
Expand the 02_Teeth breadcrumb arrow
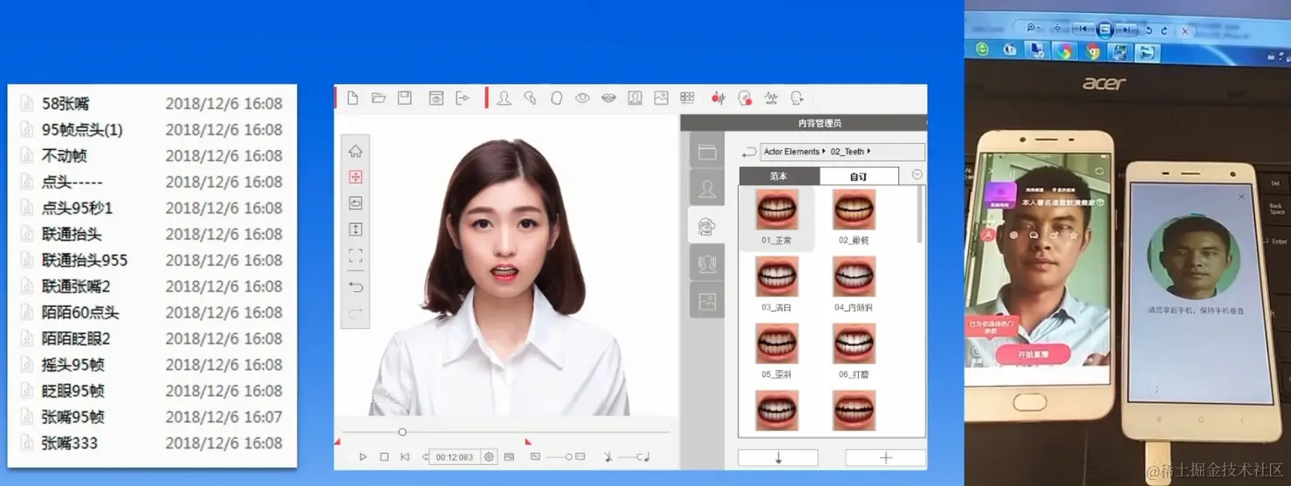point(869,152)
